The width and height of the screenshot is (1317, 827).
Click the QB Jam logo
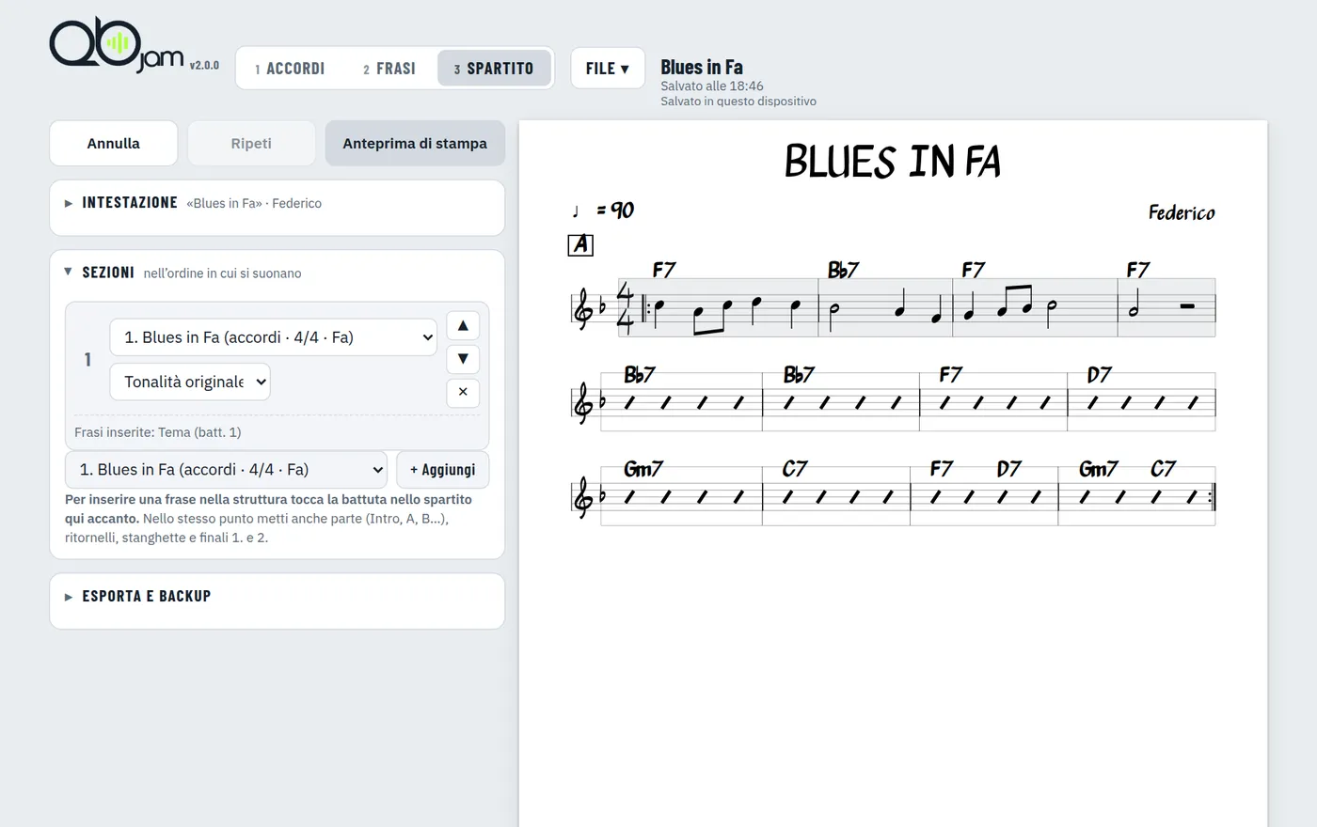116,45
